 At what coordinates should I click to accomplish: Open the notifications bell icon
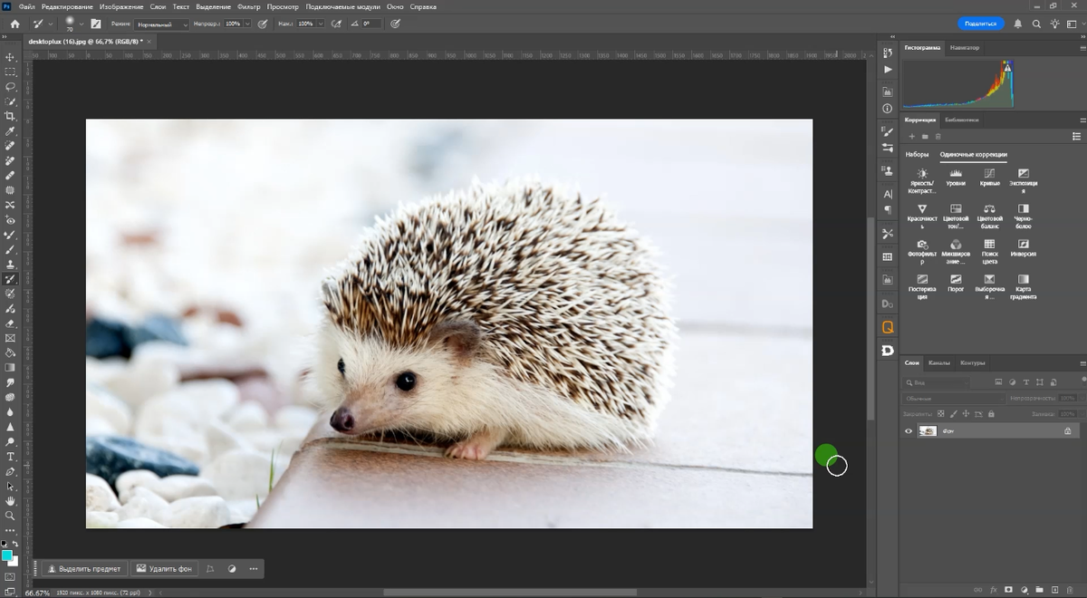coord(1018,24)
